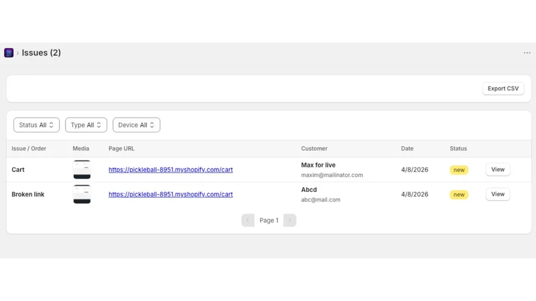View the Broken link issue details
This screenshot has width=536, height=301.
pyautogui.click(x=498, y=194)
